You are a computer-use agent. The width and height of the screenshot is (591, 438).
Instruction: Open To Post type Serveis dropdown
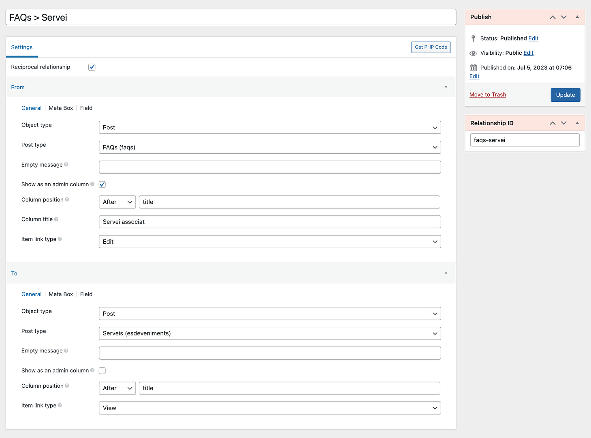(270, 333)
